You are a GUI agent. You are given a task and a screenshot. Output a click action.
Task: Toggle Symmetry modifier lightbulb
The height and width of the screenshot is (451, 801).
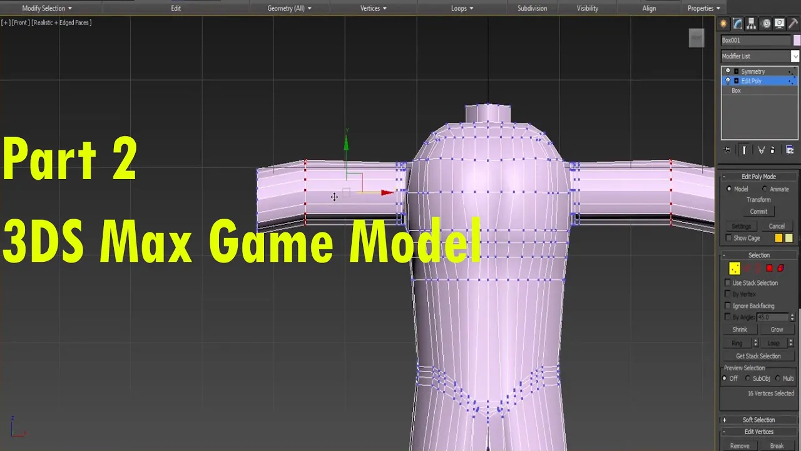(727, 71)
